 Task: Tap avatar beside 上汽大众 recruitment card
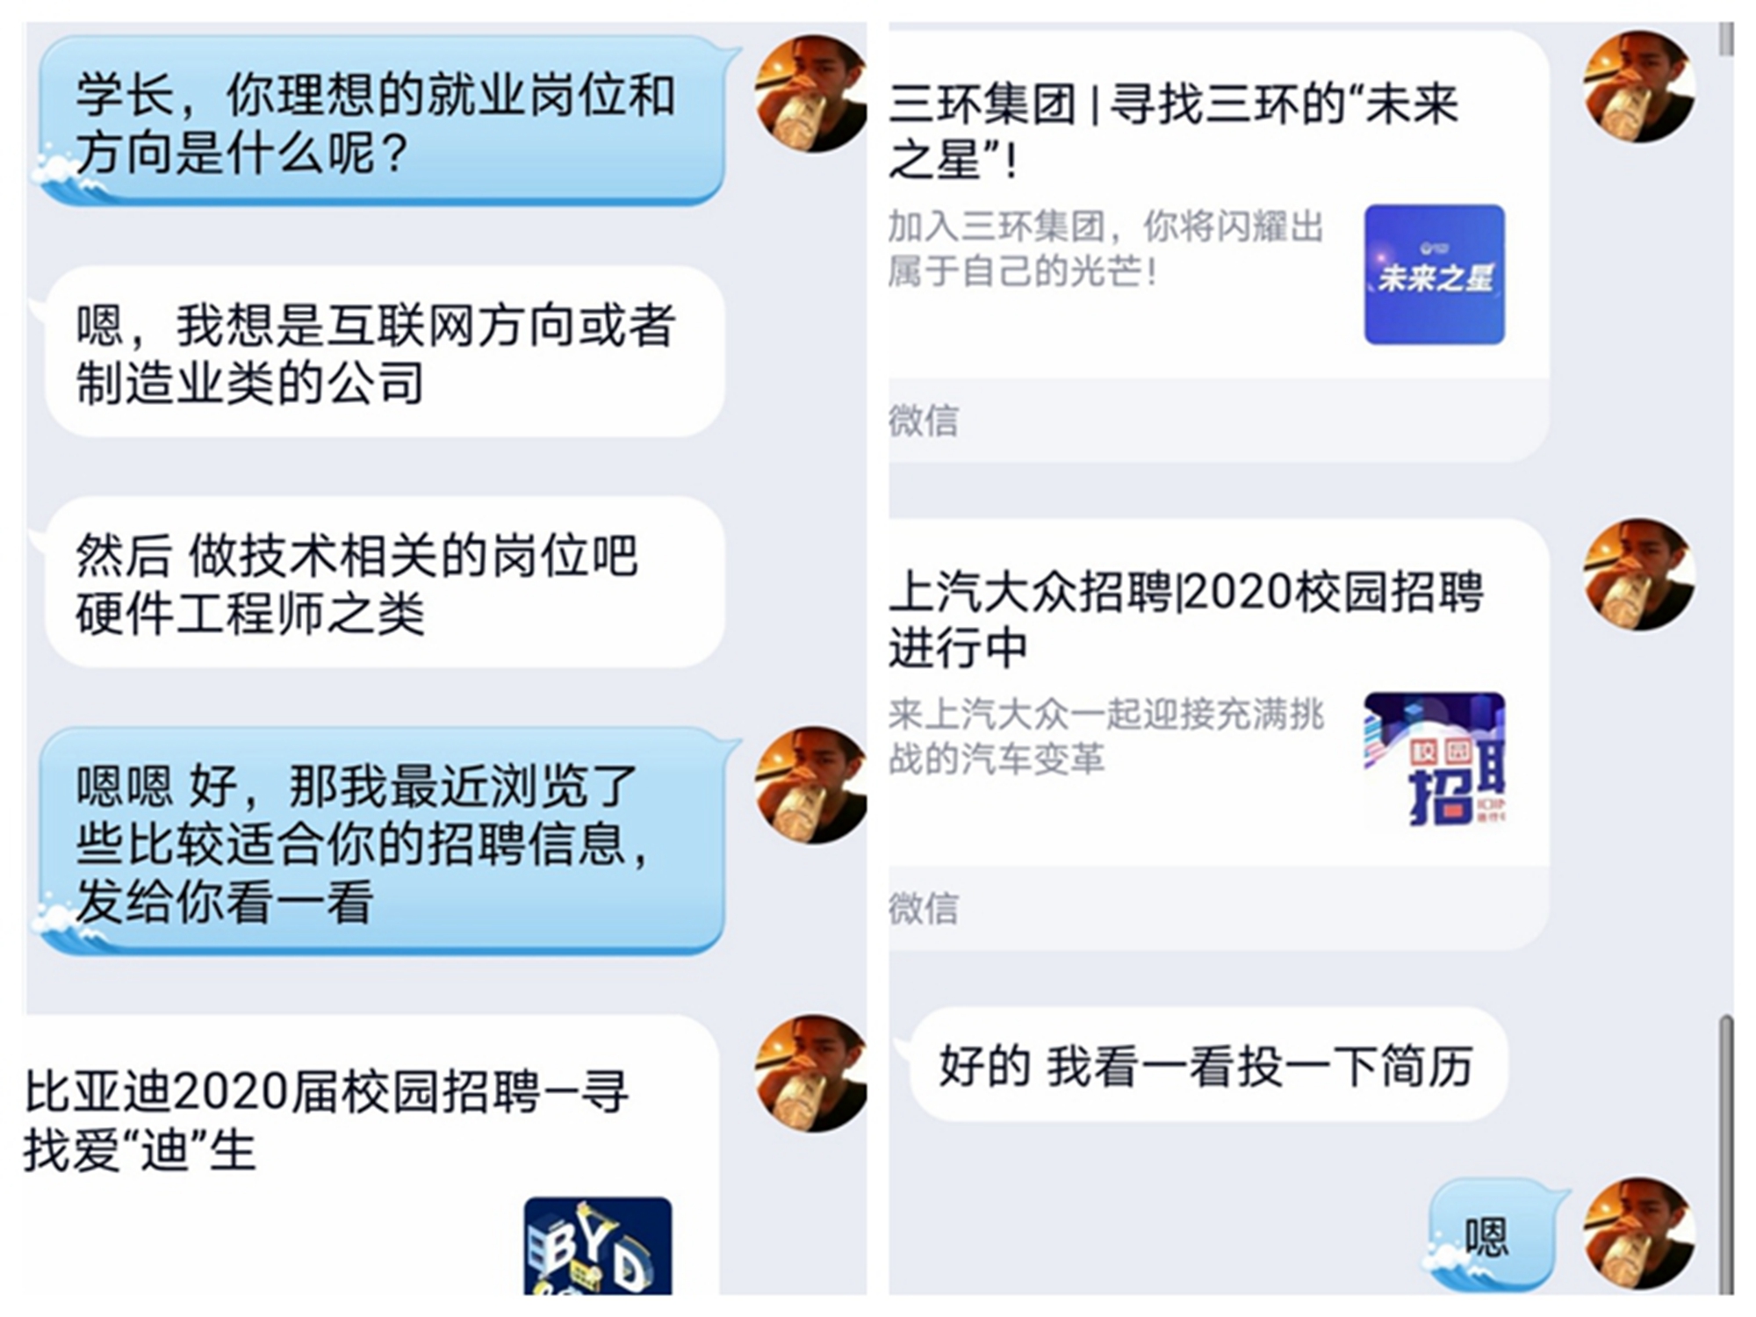click(1639, 574)
